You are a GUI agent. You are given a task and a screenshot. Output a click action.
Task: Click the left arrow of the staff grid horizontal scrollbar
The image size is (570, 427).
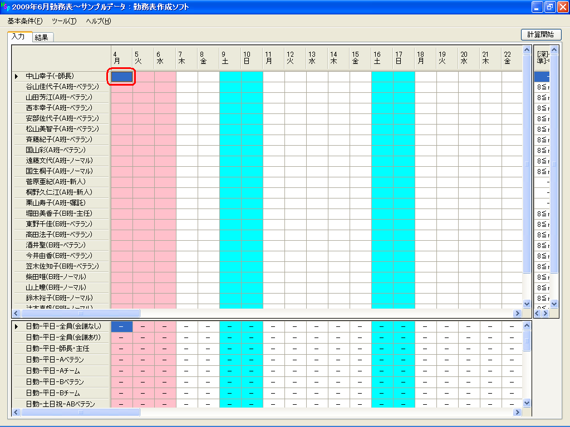(16, 313)
